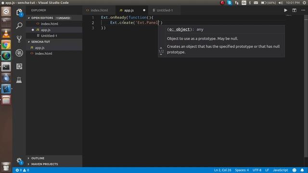This screenshot has width=308, height=173.
Task: Launch Google Chrome from the dock
Action: click(6, 45)
